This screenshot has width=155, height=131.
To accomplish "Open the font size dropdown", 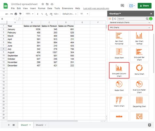I will pos(84,14).
